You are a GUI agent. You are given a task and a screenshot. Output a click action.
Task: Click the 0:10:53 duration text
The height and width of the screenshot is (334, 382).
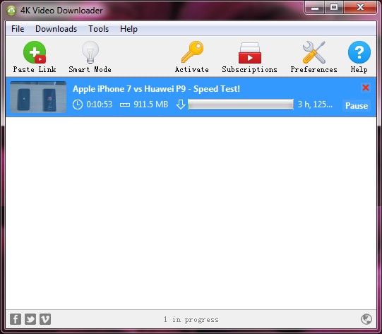coord(99,105)
